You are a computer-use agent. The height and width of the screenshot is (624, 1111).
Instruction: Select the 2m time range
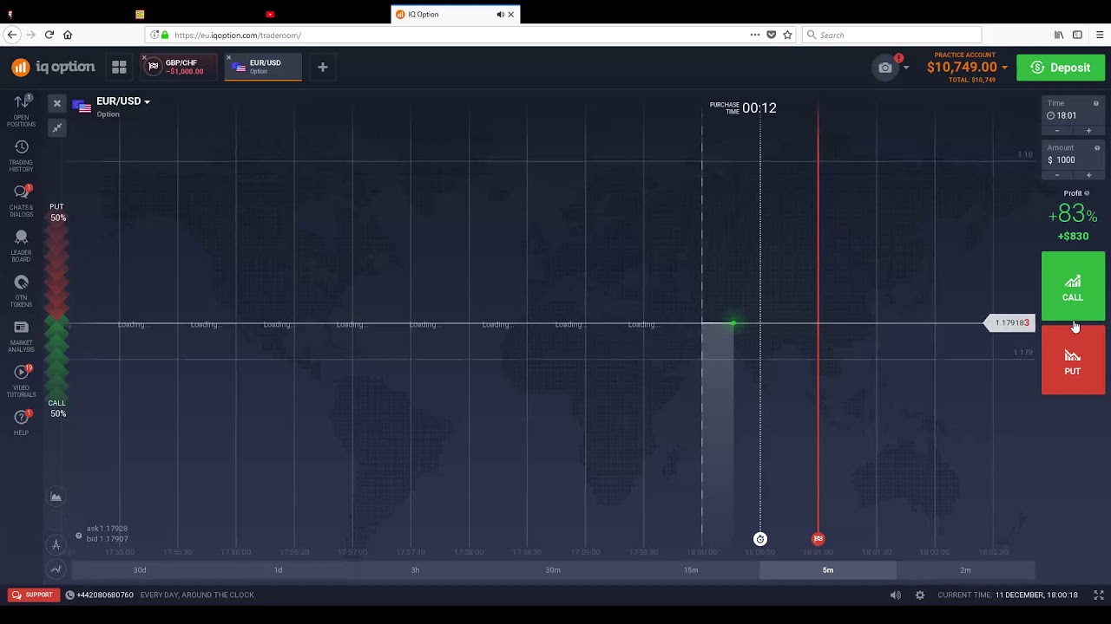click(965, 570)
